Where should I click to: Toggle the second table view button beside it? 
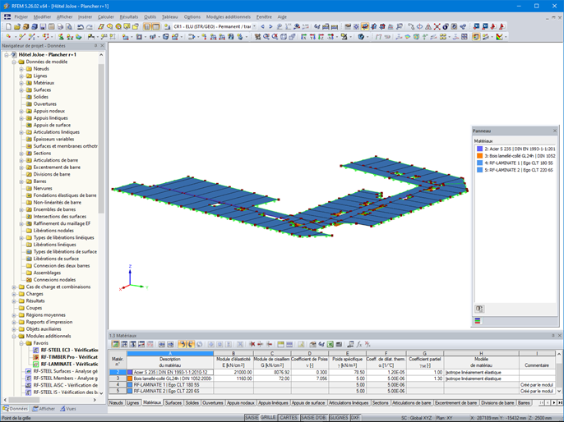coord(155,26)
